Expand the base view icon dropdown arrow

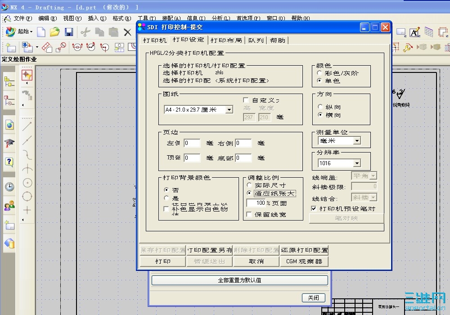[x=37, y=47]
